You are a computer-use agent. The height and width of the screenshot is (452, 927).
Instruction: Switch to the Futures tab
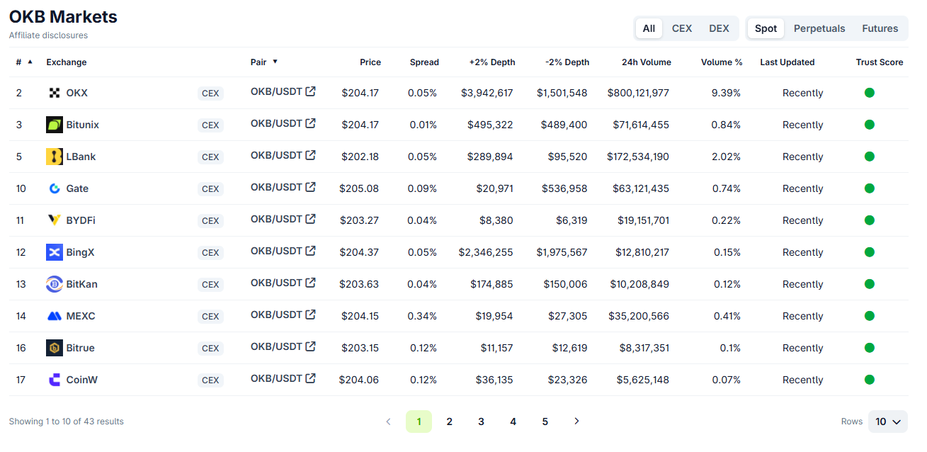pyautogui.click(x=880, y=28)
